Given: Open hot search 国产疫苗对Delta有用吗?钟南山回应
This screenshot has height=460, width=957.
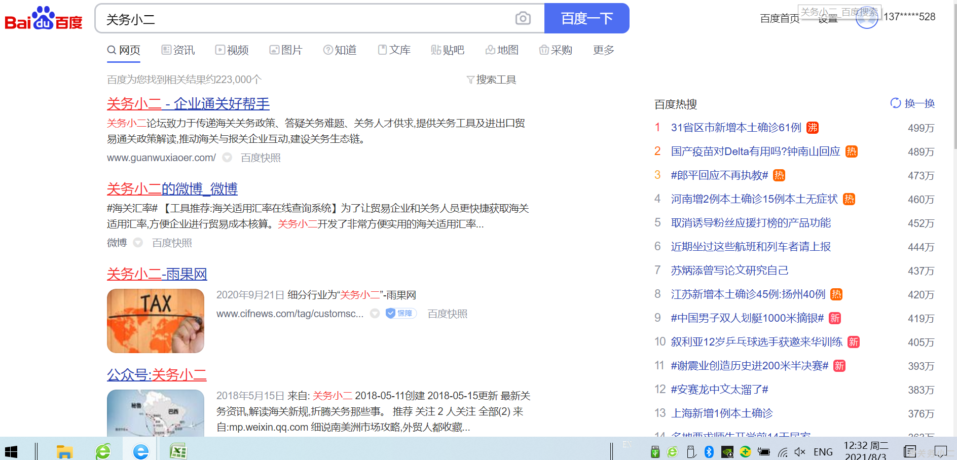Looking at the screenshot, I should 756,151.
